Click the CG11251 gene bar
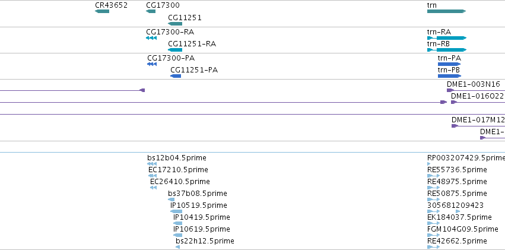505x250 pixels. coord(175,24)
